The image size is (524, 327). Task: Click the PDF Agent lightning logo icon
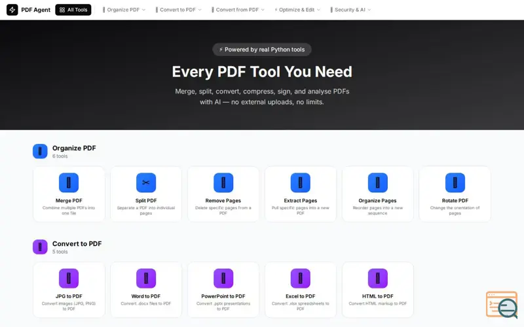click(12, 10)
